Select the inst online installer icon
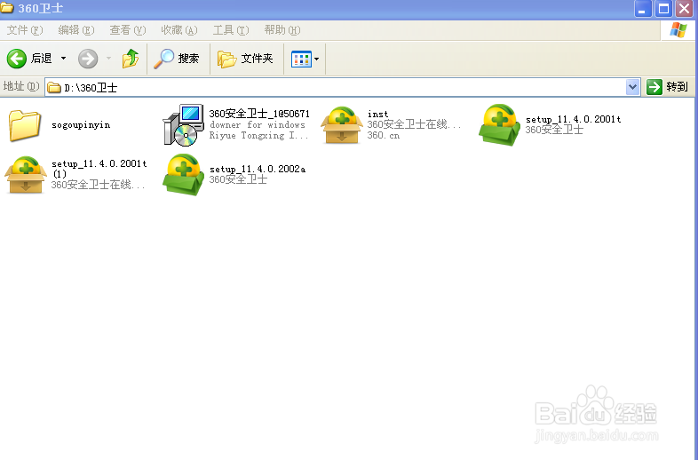The width and height of the screenshot is (698, 460). (341, 125)
